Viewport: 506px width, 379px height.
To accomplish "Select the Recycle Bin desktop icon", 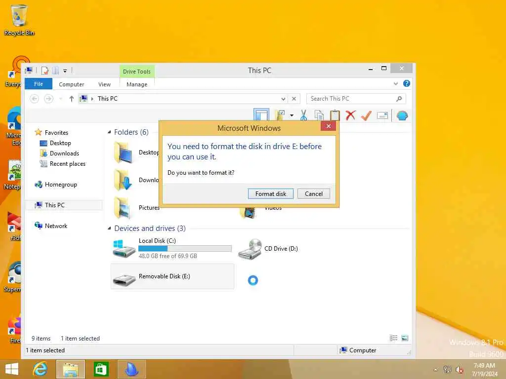I will pos(19,19).
